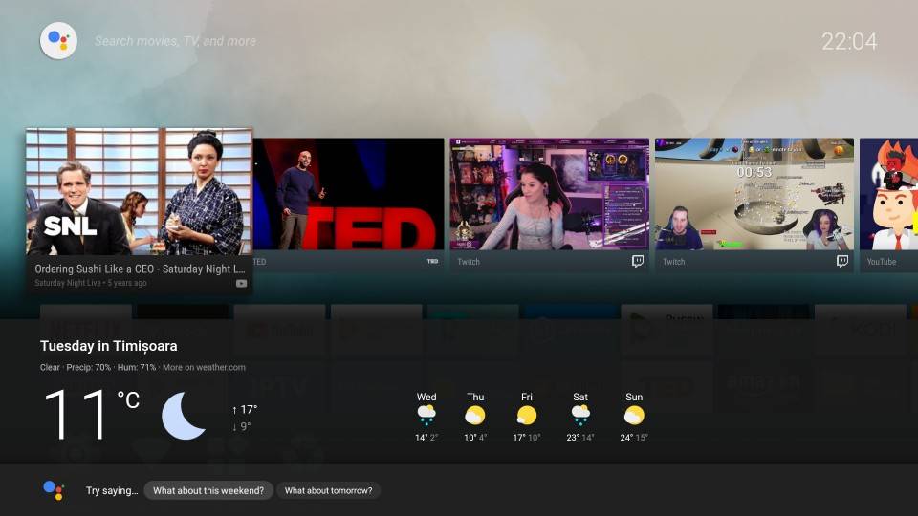Tap 'What about tomorrow?' suggestion chip
The image size is (918, 516).
click(x=329, y=490)
